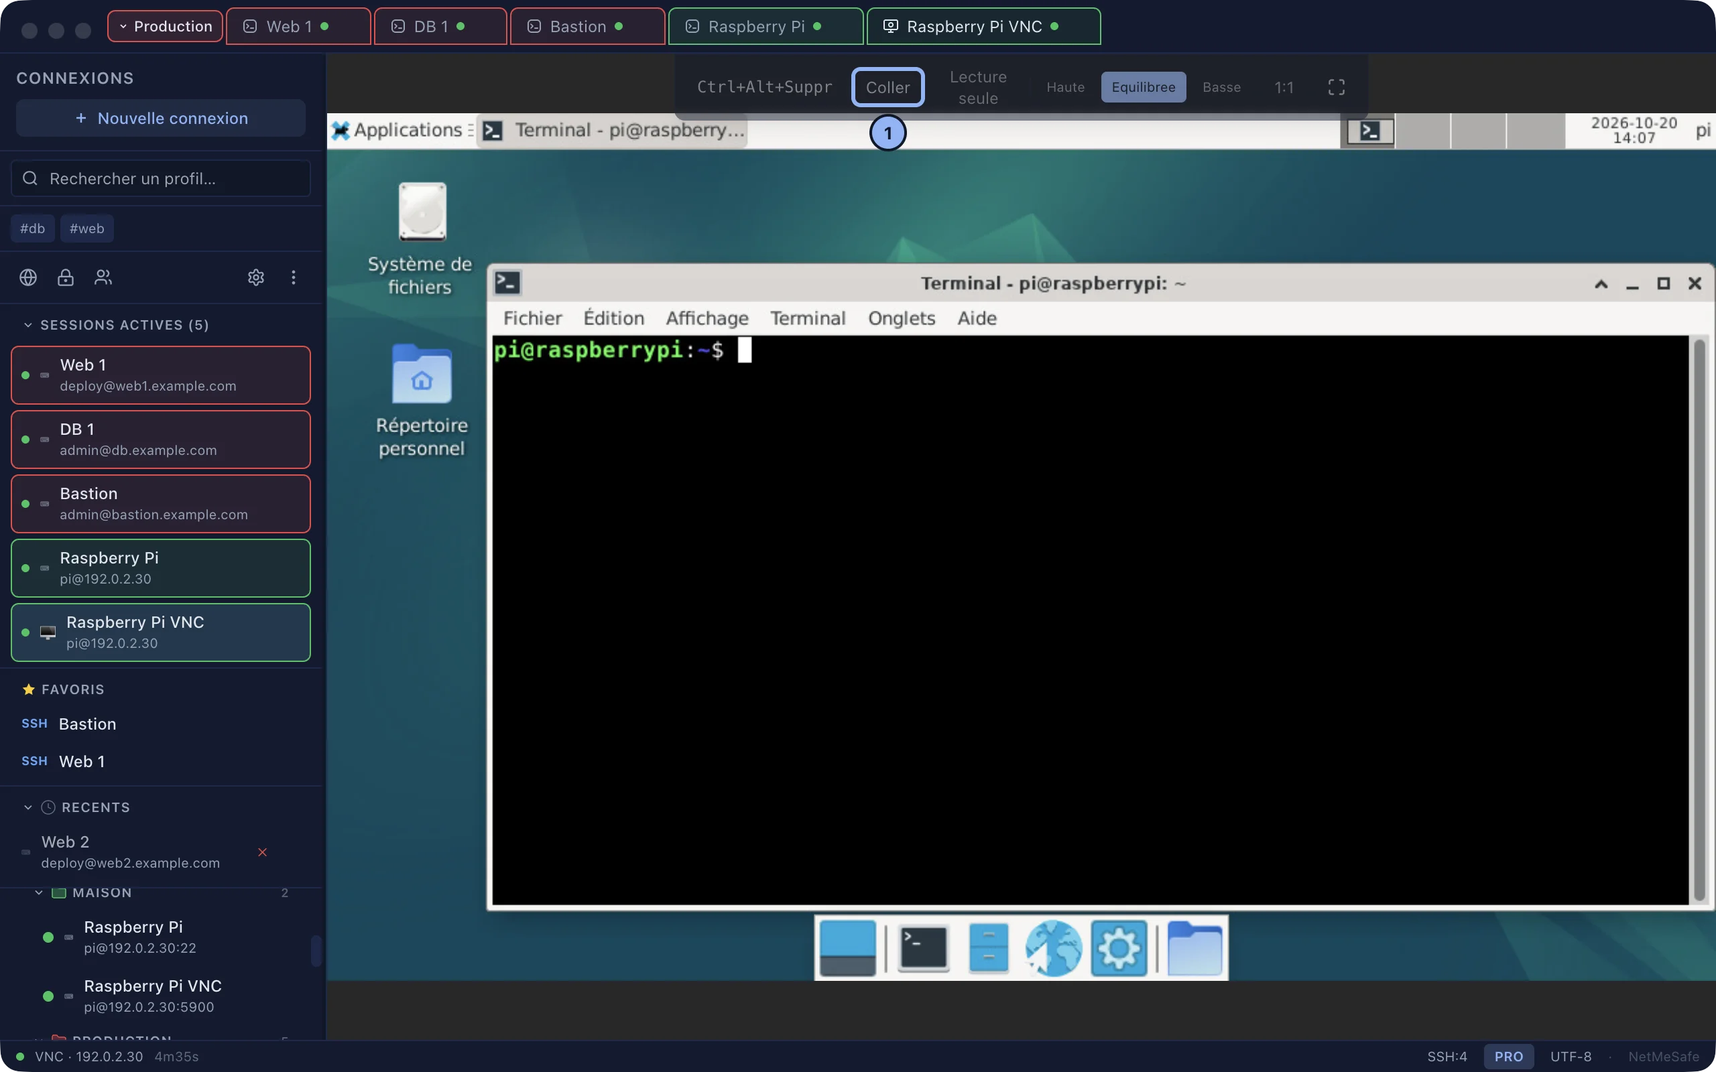
Task: Collapse the Sessions actives section
Action: pos(27,325)
